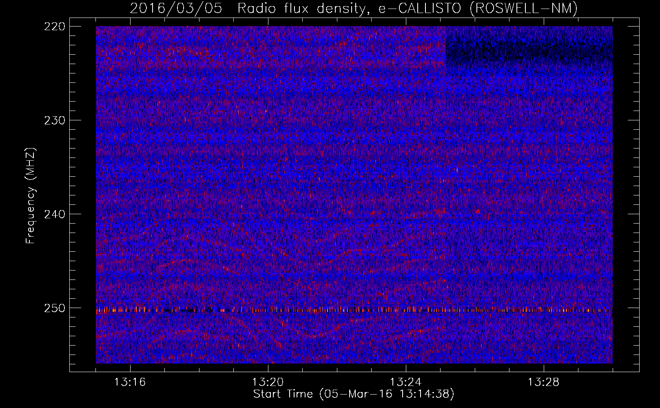
Task: Click the 250 frequency tick label
Action: [x=54, y=308]
